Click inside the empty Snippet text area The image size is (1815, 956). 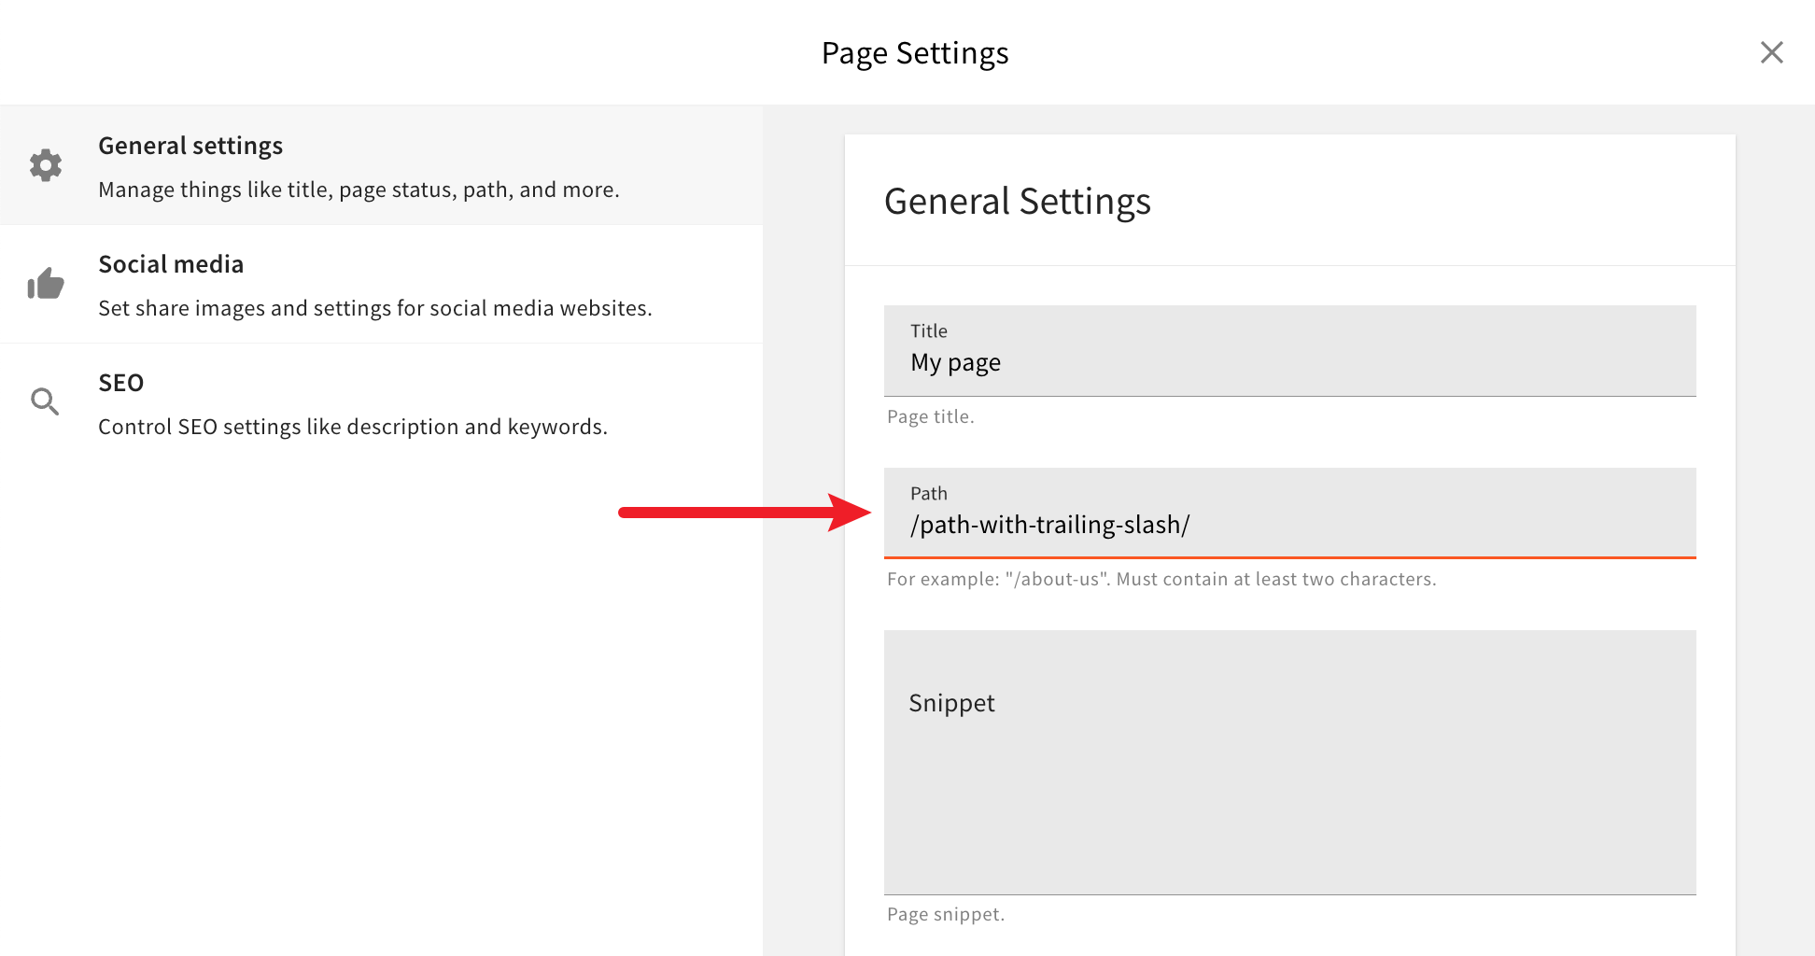tap(1288, 784)
